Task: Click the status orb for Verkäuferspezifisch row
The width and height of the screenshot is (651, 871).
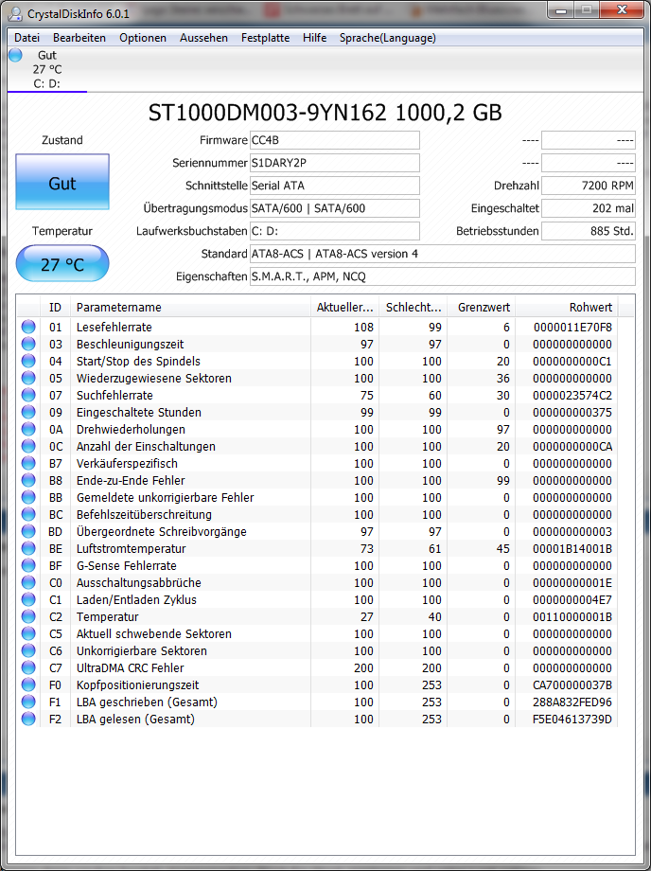Action: (28, 463)
